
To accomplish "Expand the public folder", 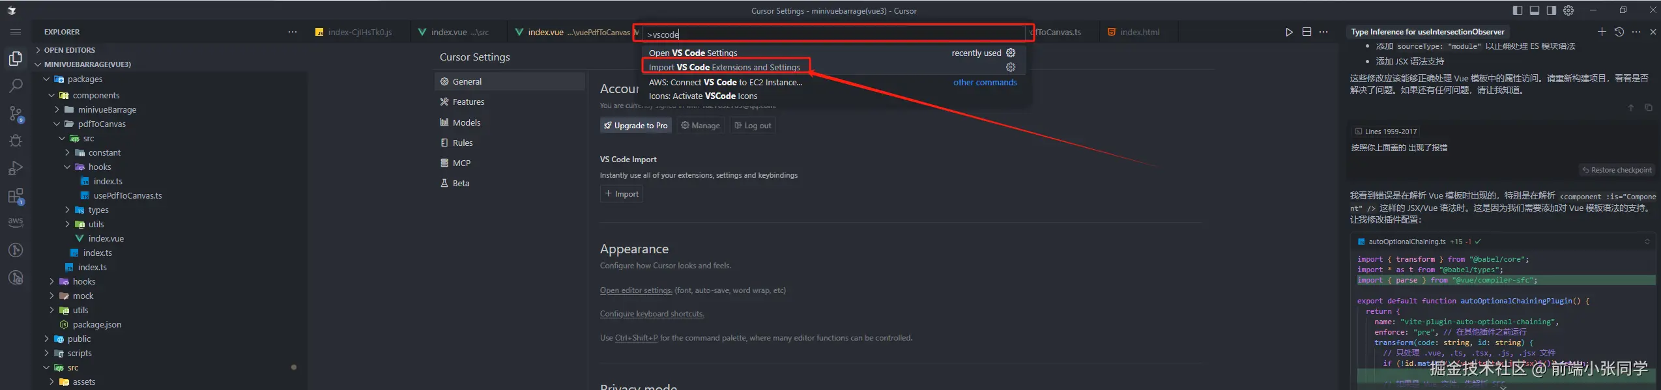I will (x=169, y=339).
